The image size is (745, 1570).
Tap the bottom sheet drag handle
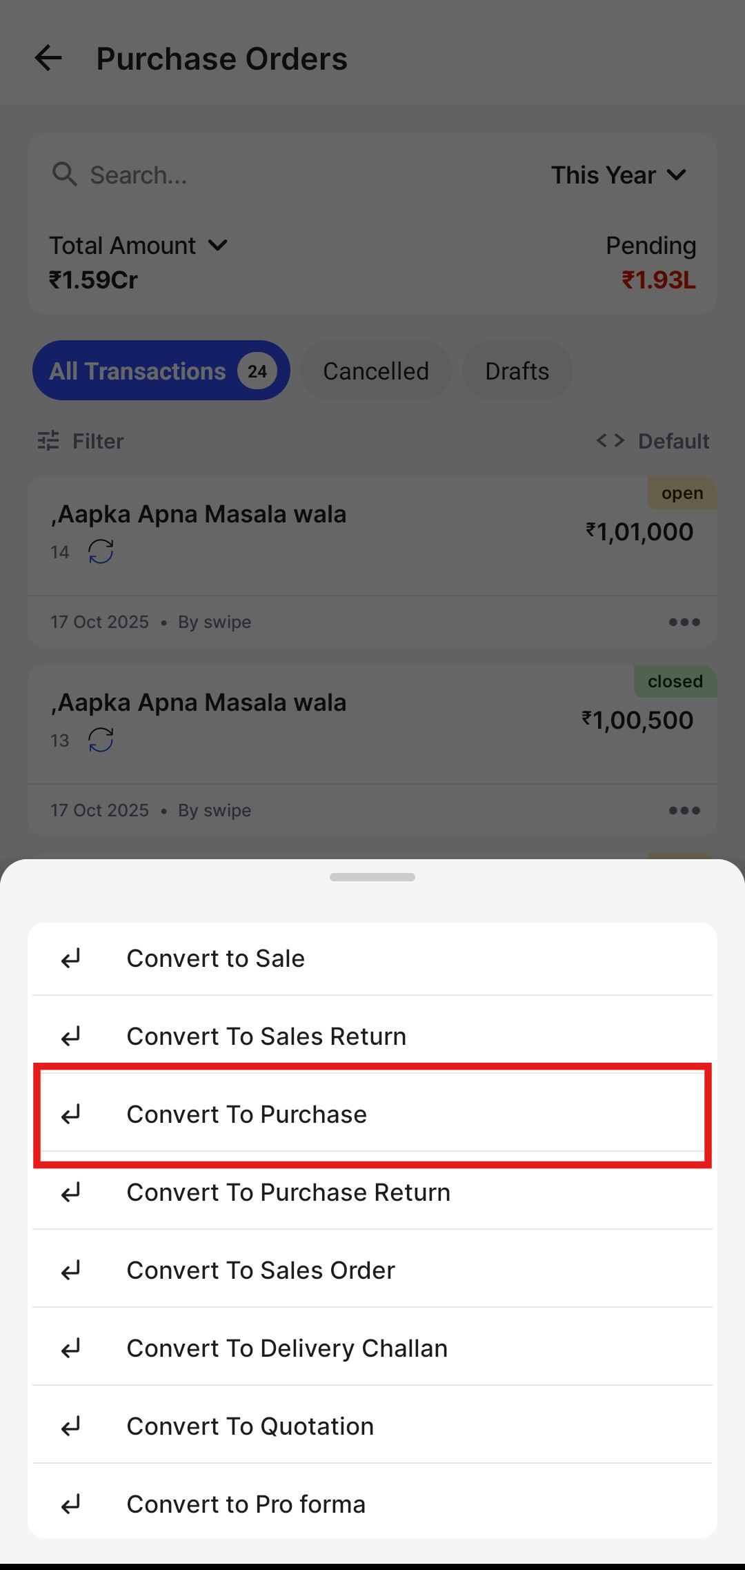click(x=372, y=877)
